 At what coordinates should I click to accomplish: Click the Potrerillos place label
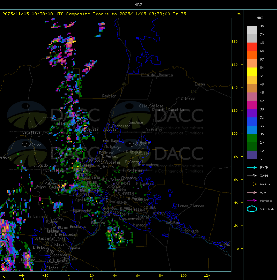[x=56, y=184]
